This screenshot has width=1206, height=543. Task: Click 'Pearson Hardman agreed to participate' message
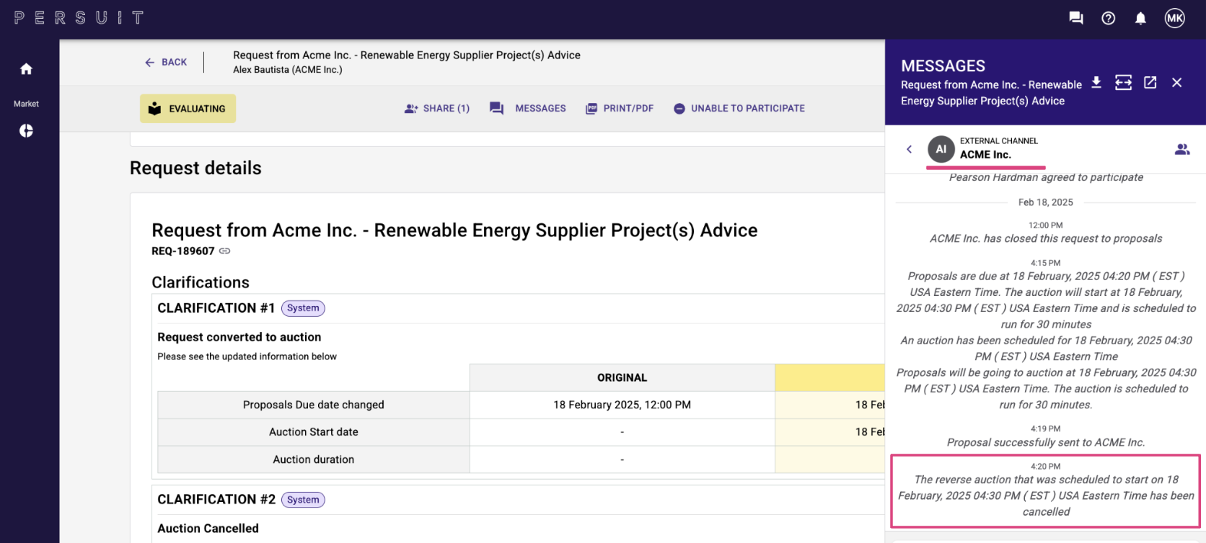point(1046,177)
